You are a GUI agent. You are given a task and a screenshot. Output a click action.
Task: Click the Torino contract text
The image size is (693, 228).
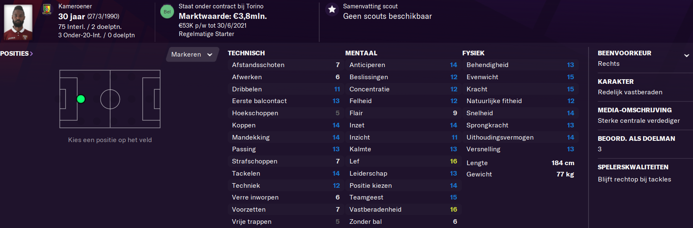[221, 6]
